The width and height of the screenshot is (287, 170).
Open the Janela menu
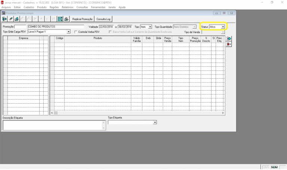pyautogui.click(x=112, y=7)
